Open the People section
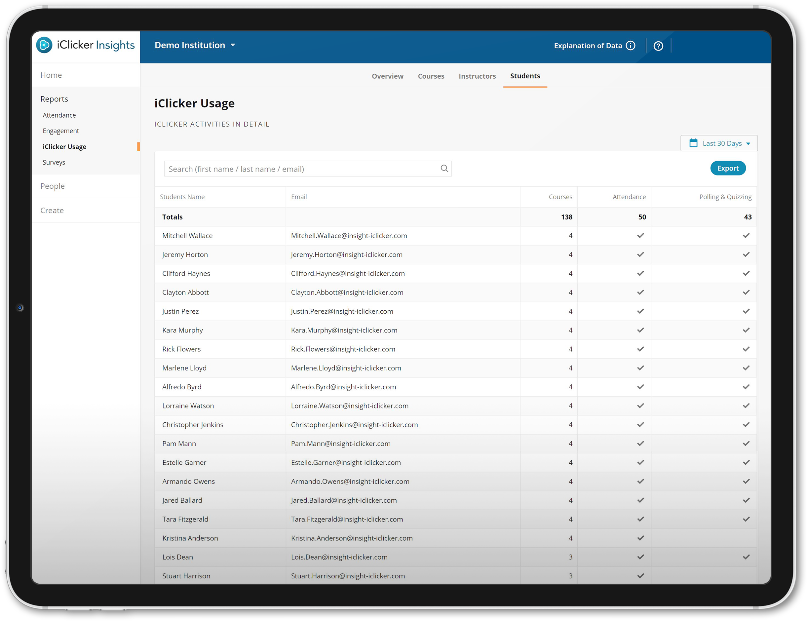This screenshot has width=807, height=621. [53, 186]
